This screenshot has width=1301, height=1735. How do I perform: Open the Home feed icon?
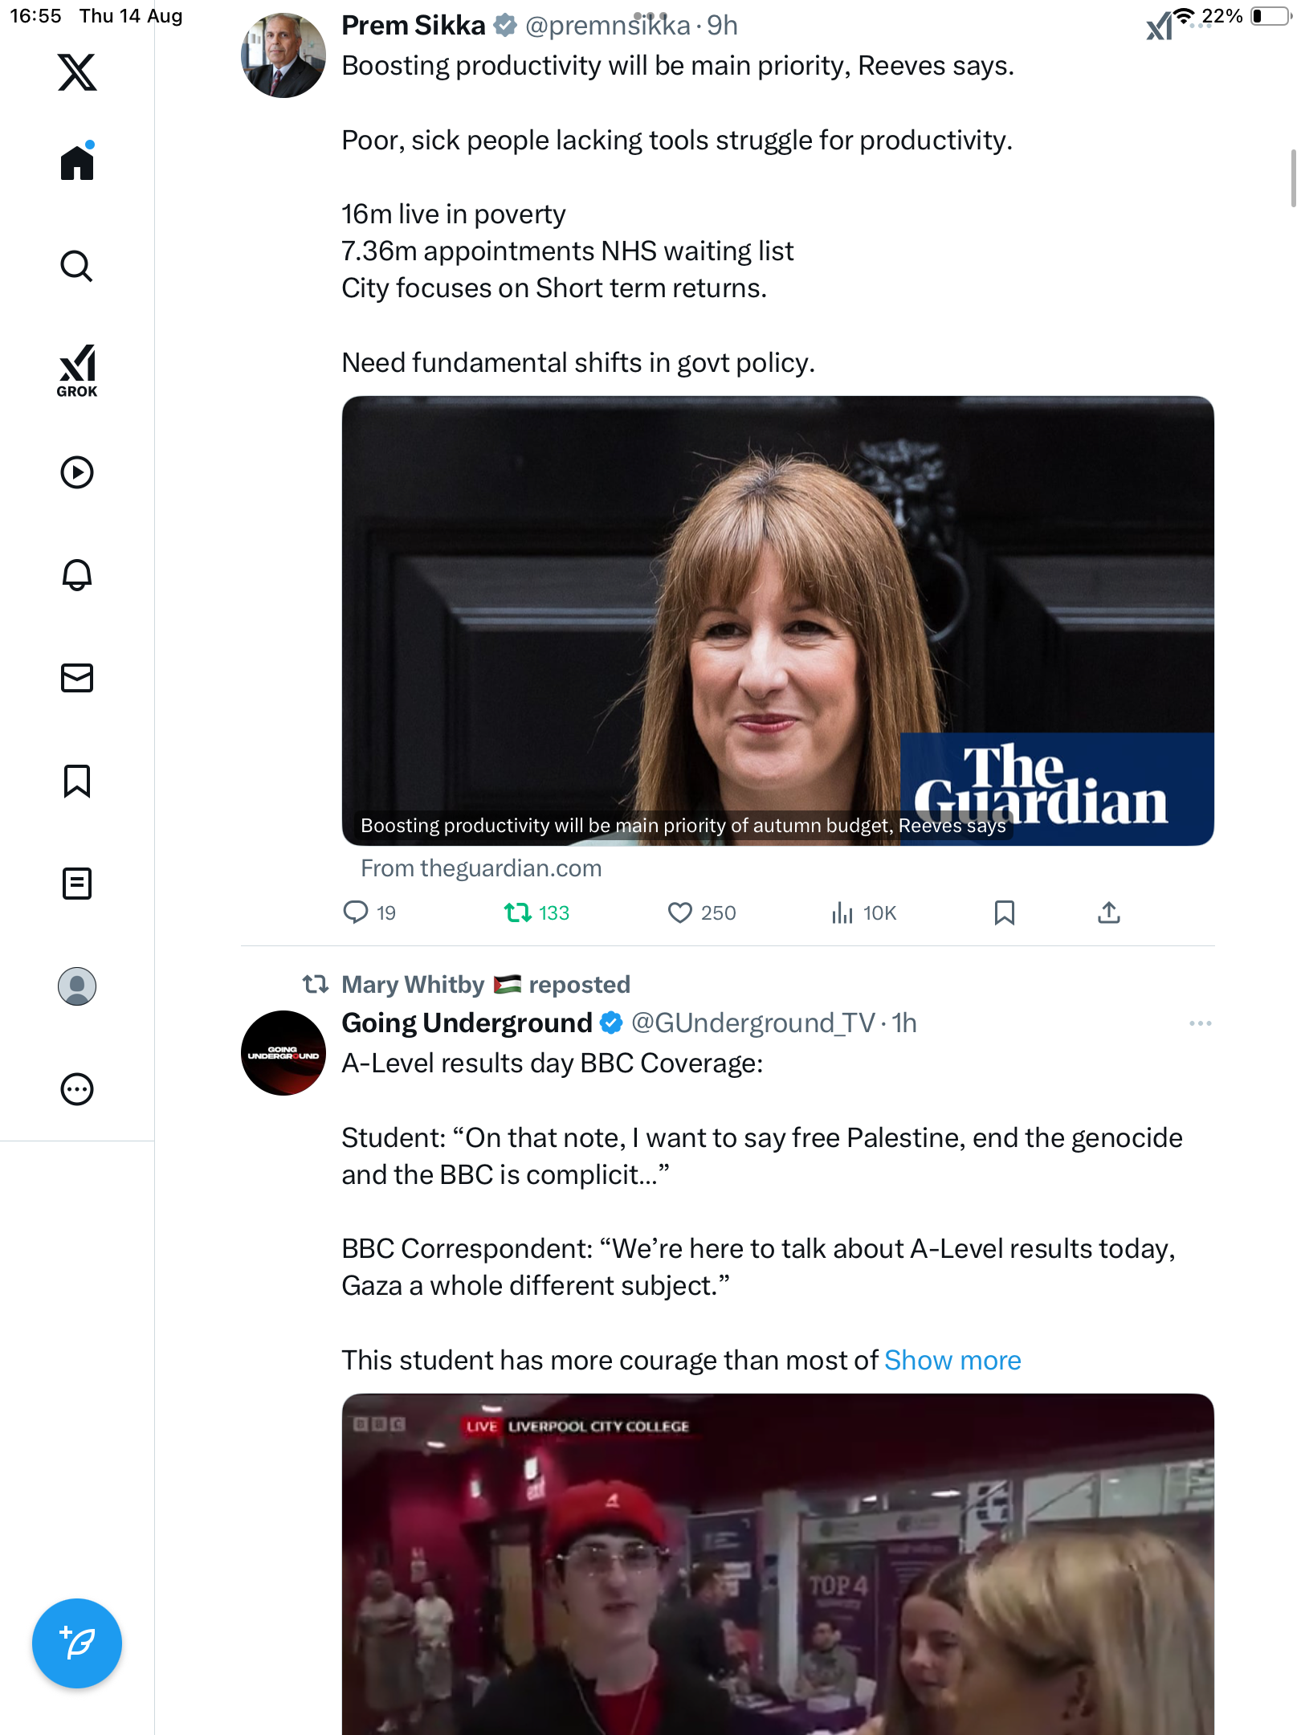[x=77, y=163]
